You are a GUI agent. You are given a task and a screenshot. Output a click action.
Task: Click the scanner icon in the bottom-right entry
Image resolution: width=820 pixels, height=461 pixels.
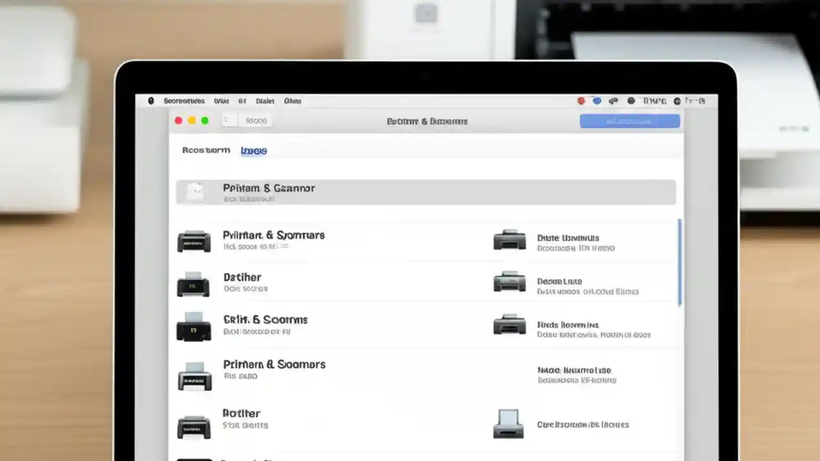click(509, 424)
